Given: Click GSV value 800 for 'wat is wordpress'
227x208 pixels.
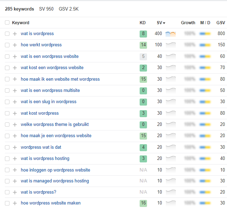Looking at the screenshot, I should tap(221, 34).
